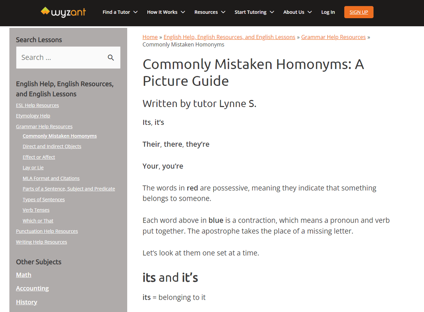Image resolution: width=424 pixels, height=312 pixels.
Task: Select ESL Help Resources in the sidebar
Action: (x=37, y=105)
